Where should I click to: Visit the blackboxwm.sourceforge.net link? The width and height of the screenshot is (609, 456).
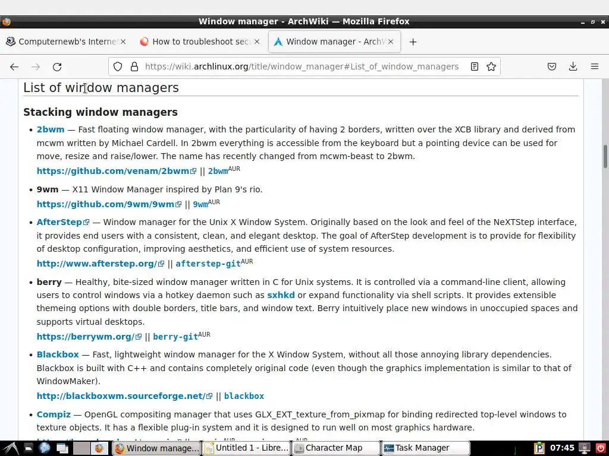coord(124,396)
